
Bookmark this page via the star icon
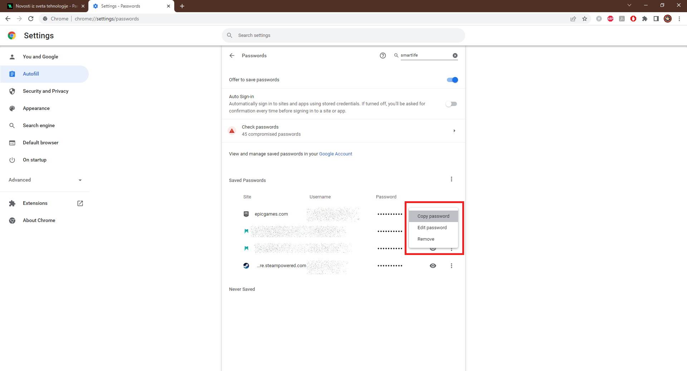tap(585, 19)
